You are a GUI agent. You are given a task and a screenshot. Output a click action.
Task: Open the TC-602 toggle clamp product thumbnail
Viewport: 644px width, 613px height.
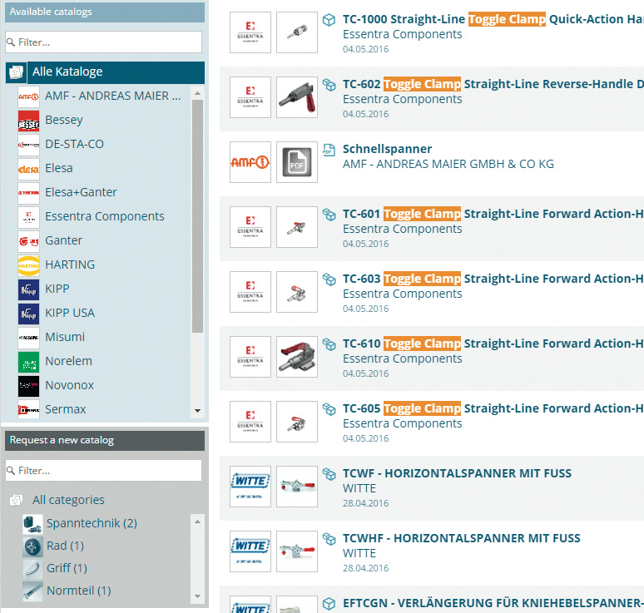coord(296,97)
